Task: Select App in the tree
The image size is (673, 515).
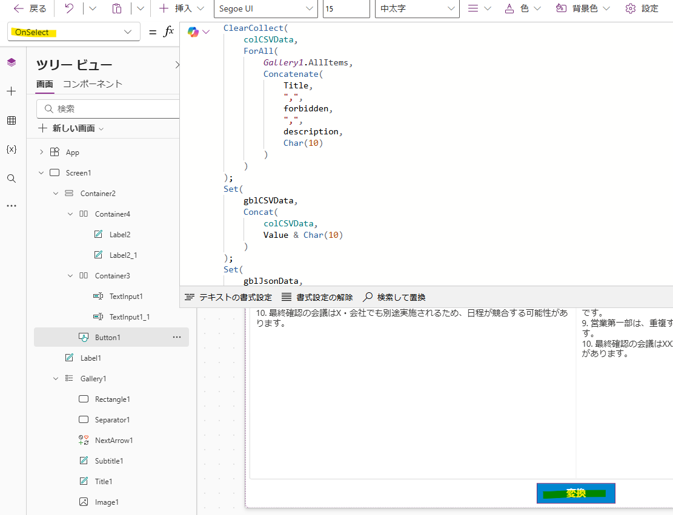Action: click(x=73, y=153)
